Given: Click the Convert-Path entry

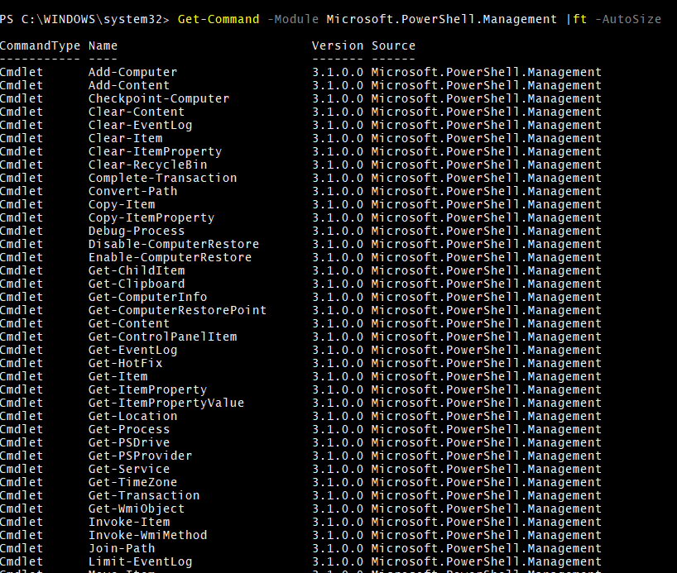Looking at the screenshot, I should pyautogui.click(x=133, y=191).
